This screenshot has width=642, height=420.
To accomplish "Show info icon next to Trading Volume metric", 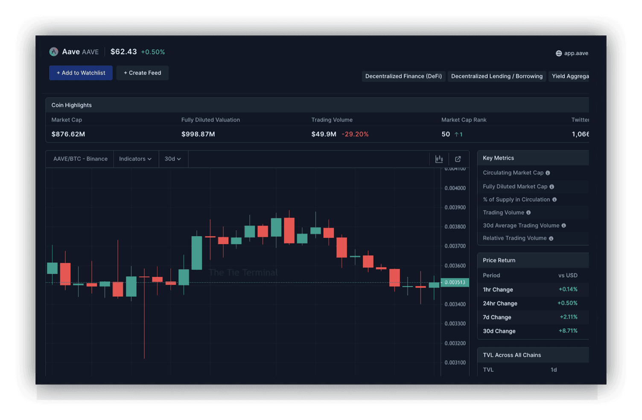I will click(528, 213).
